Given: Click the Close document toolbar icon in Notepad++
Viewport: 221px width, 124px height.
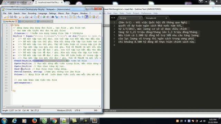Looking at the screenshot, I should (20, 17).
